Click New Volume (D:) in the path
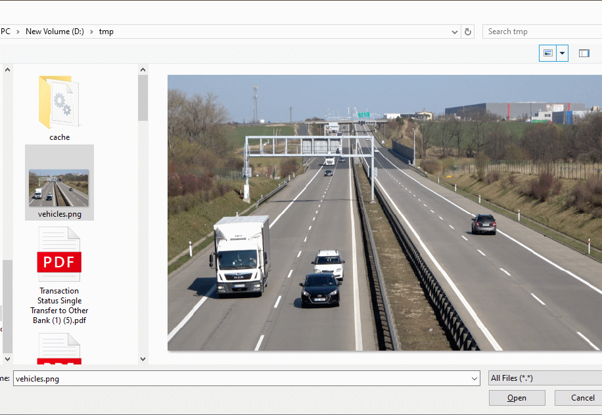 (55, 32)
